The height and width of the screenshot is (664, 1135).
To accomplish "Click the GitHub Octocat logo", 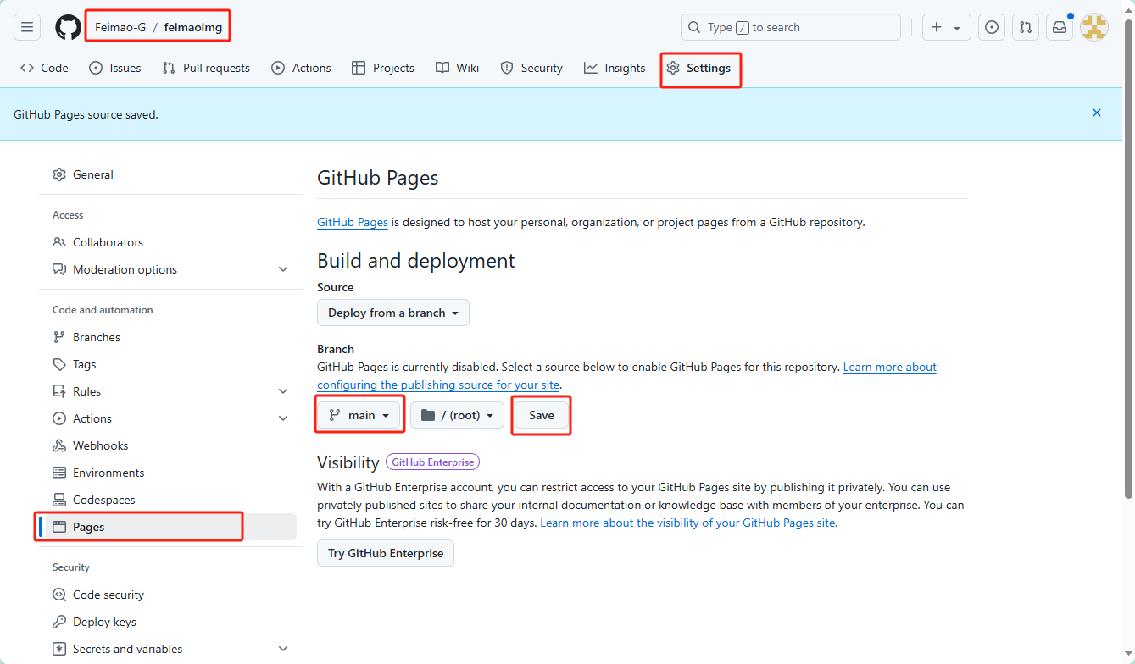I will 68,27.
